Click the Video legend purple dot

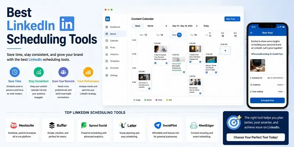click(157, 100)
